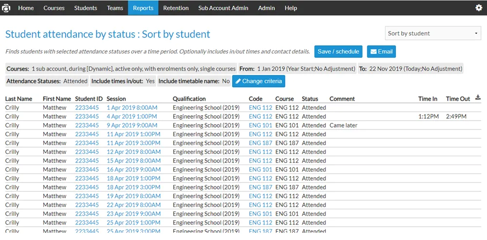This screenshot has width=487, height=240.
Task: Click ENG 101 code link in 9 Apr row
Action: pyautogui.click(x=260, y=125)
